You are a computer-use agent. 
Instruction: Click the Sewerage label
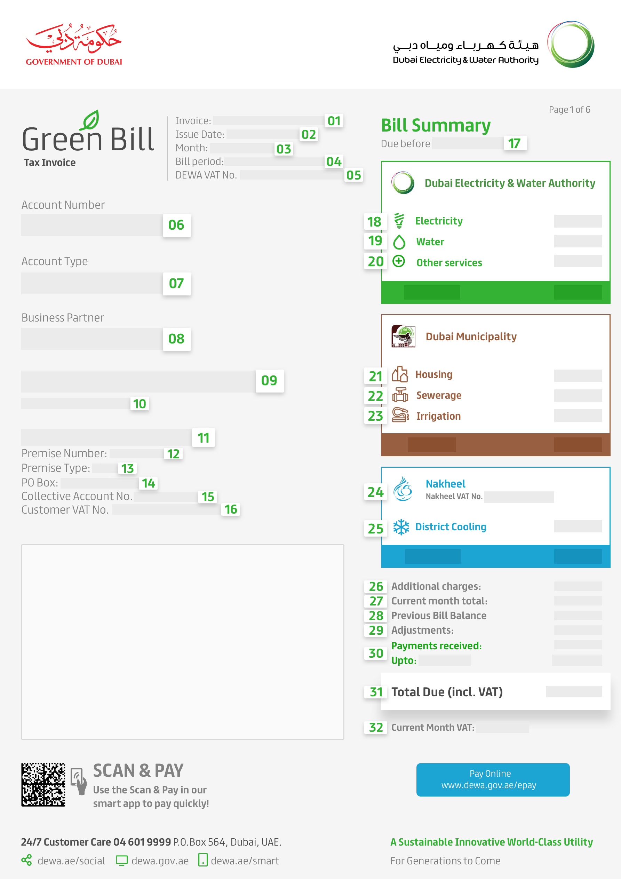click(x=439, y=395)
